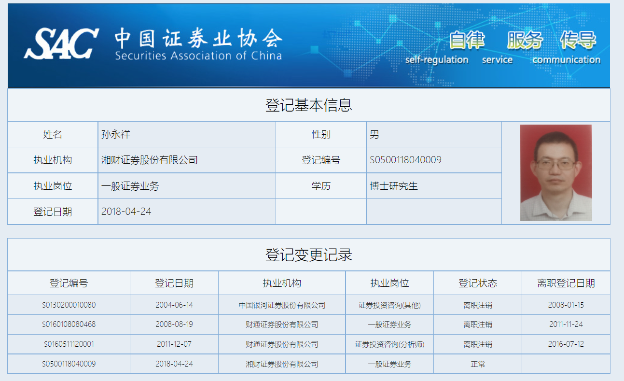The height and width of the screenshot is (381, 624).
Task: Click the 性别 label cell
Action: pos(321,134)
